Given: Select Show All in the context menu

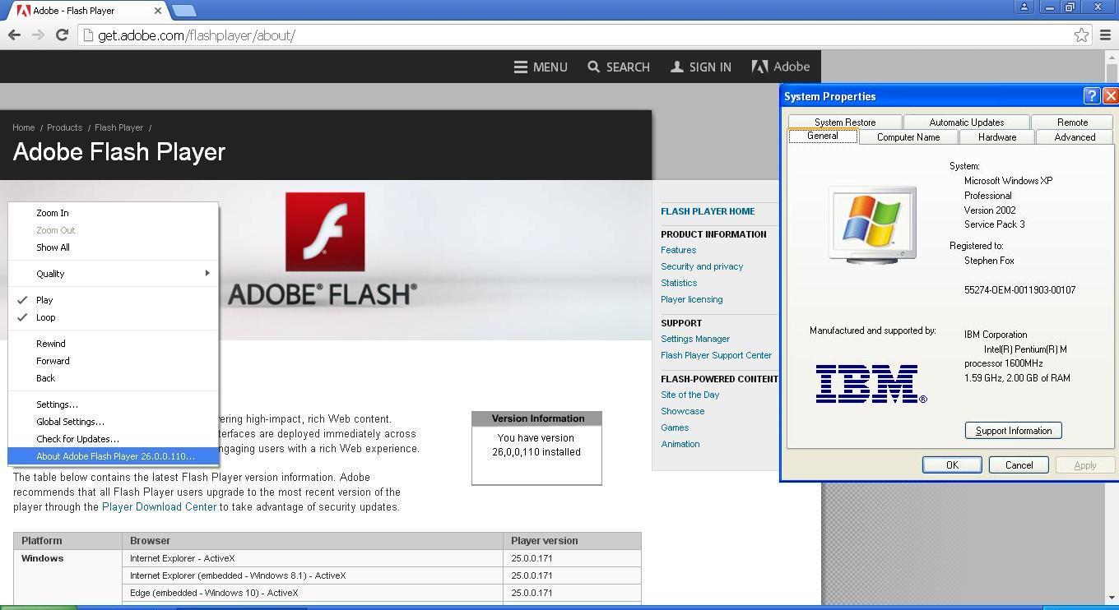Looking at the screenshot, I should click(x=113, y=247).
